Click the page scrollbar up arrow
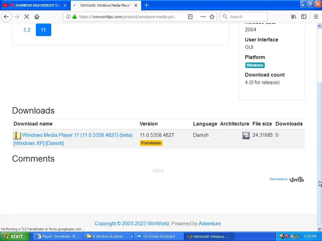The height and width of the screenshot is (241, 322). [x=319, y=26]
